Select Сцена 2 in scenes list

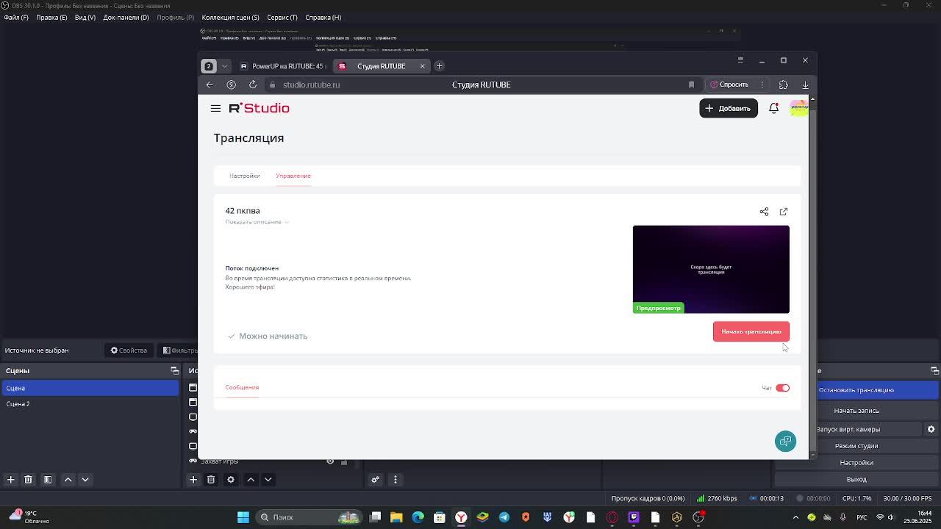[89, 404]
